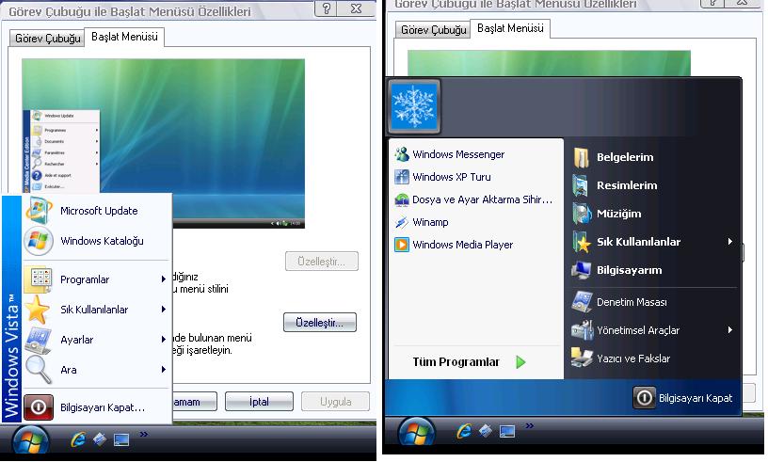Image resolution: width=768 pixels, height=462 pixels.
Task: Launch Internet Explorer from right quick launch
Action: pos(464,431)
